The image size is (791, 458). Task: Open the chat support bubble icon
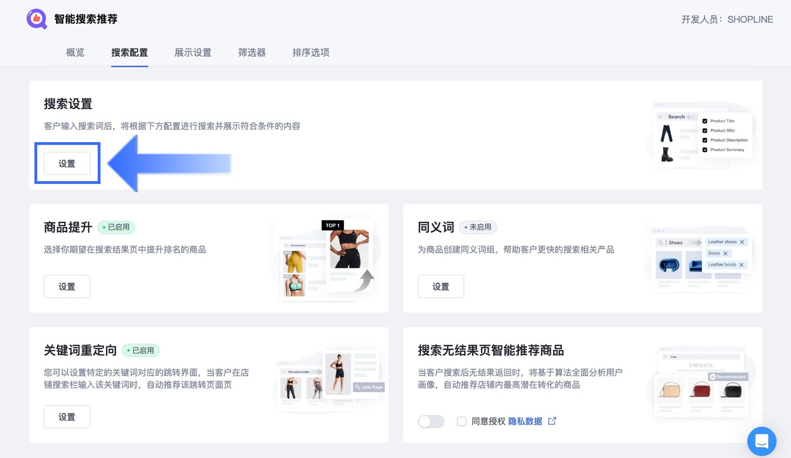tap(762, 441)
